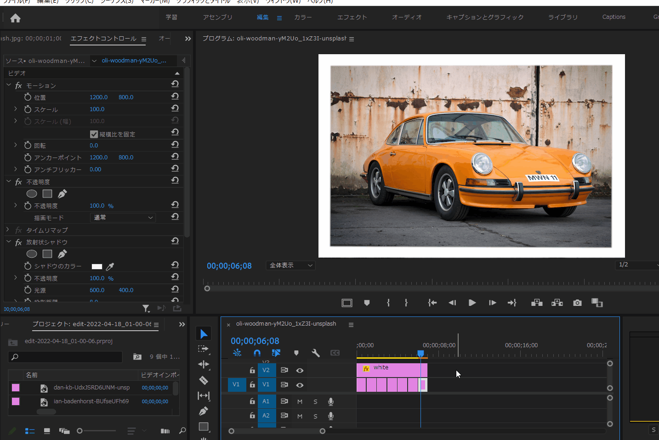Open the 描画モード dropdown showing 通常
The image size is (659, 440).
pos(122,217)
